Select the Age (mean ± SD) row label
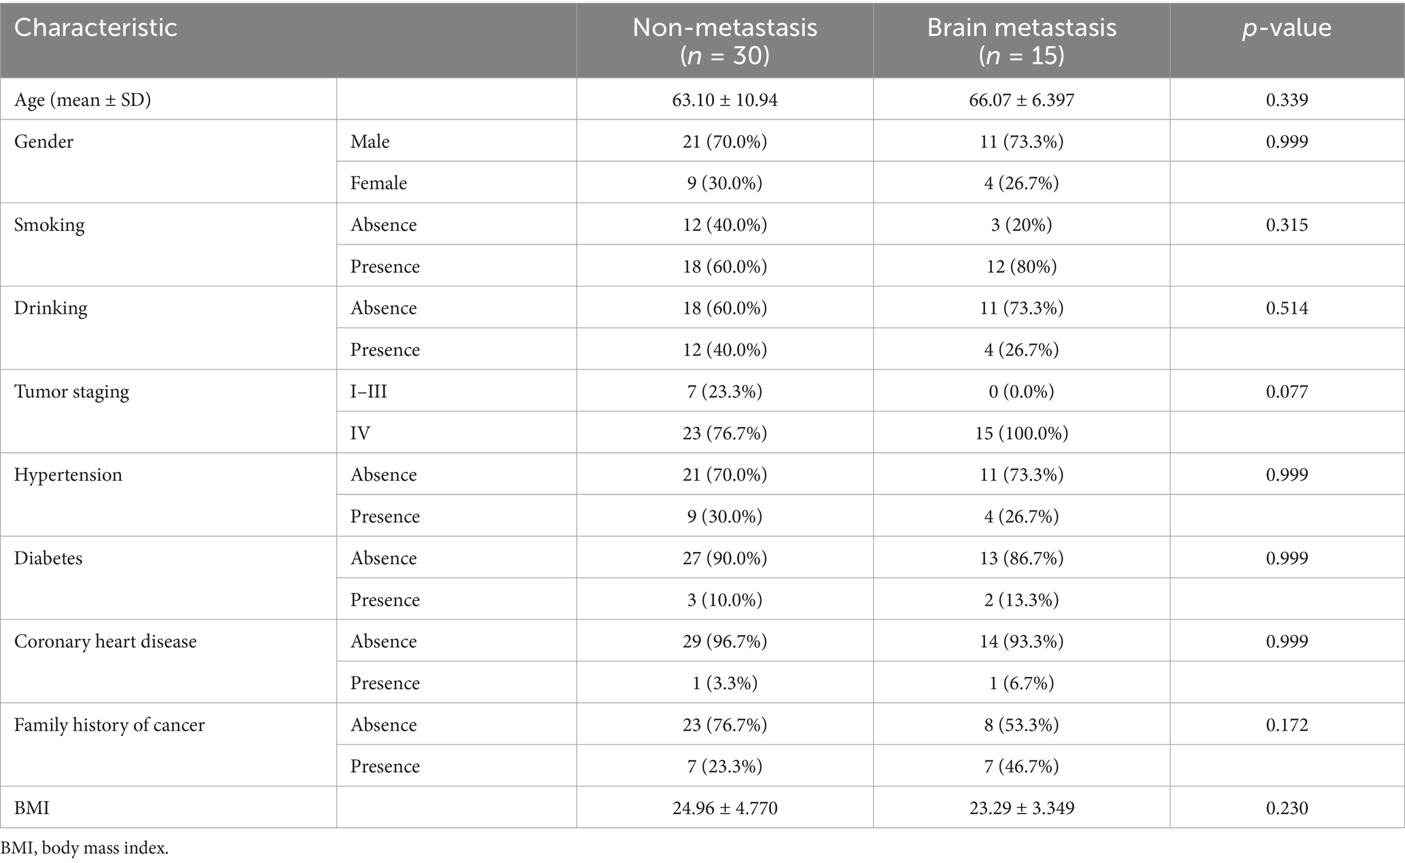The height and width of the screenshot is (863, 1405). 82,100
